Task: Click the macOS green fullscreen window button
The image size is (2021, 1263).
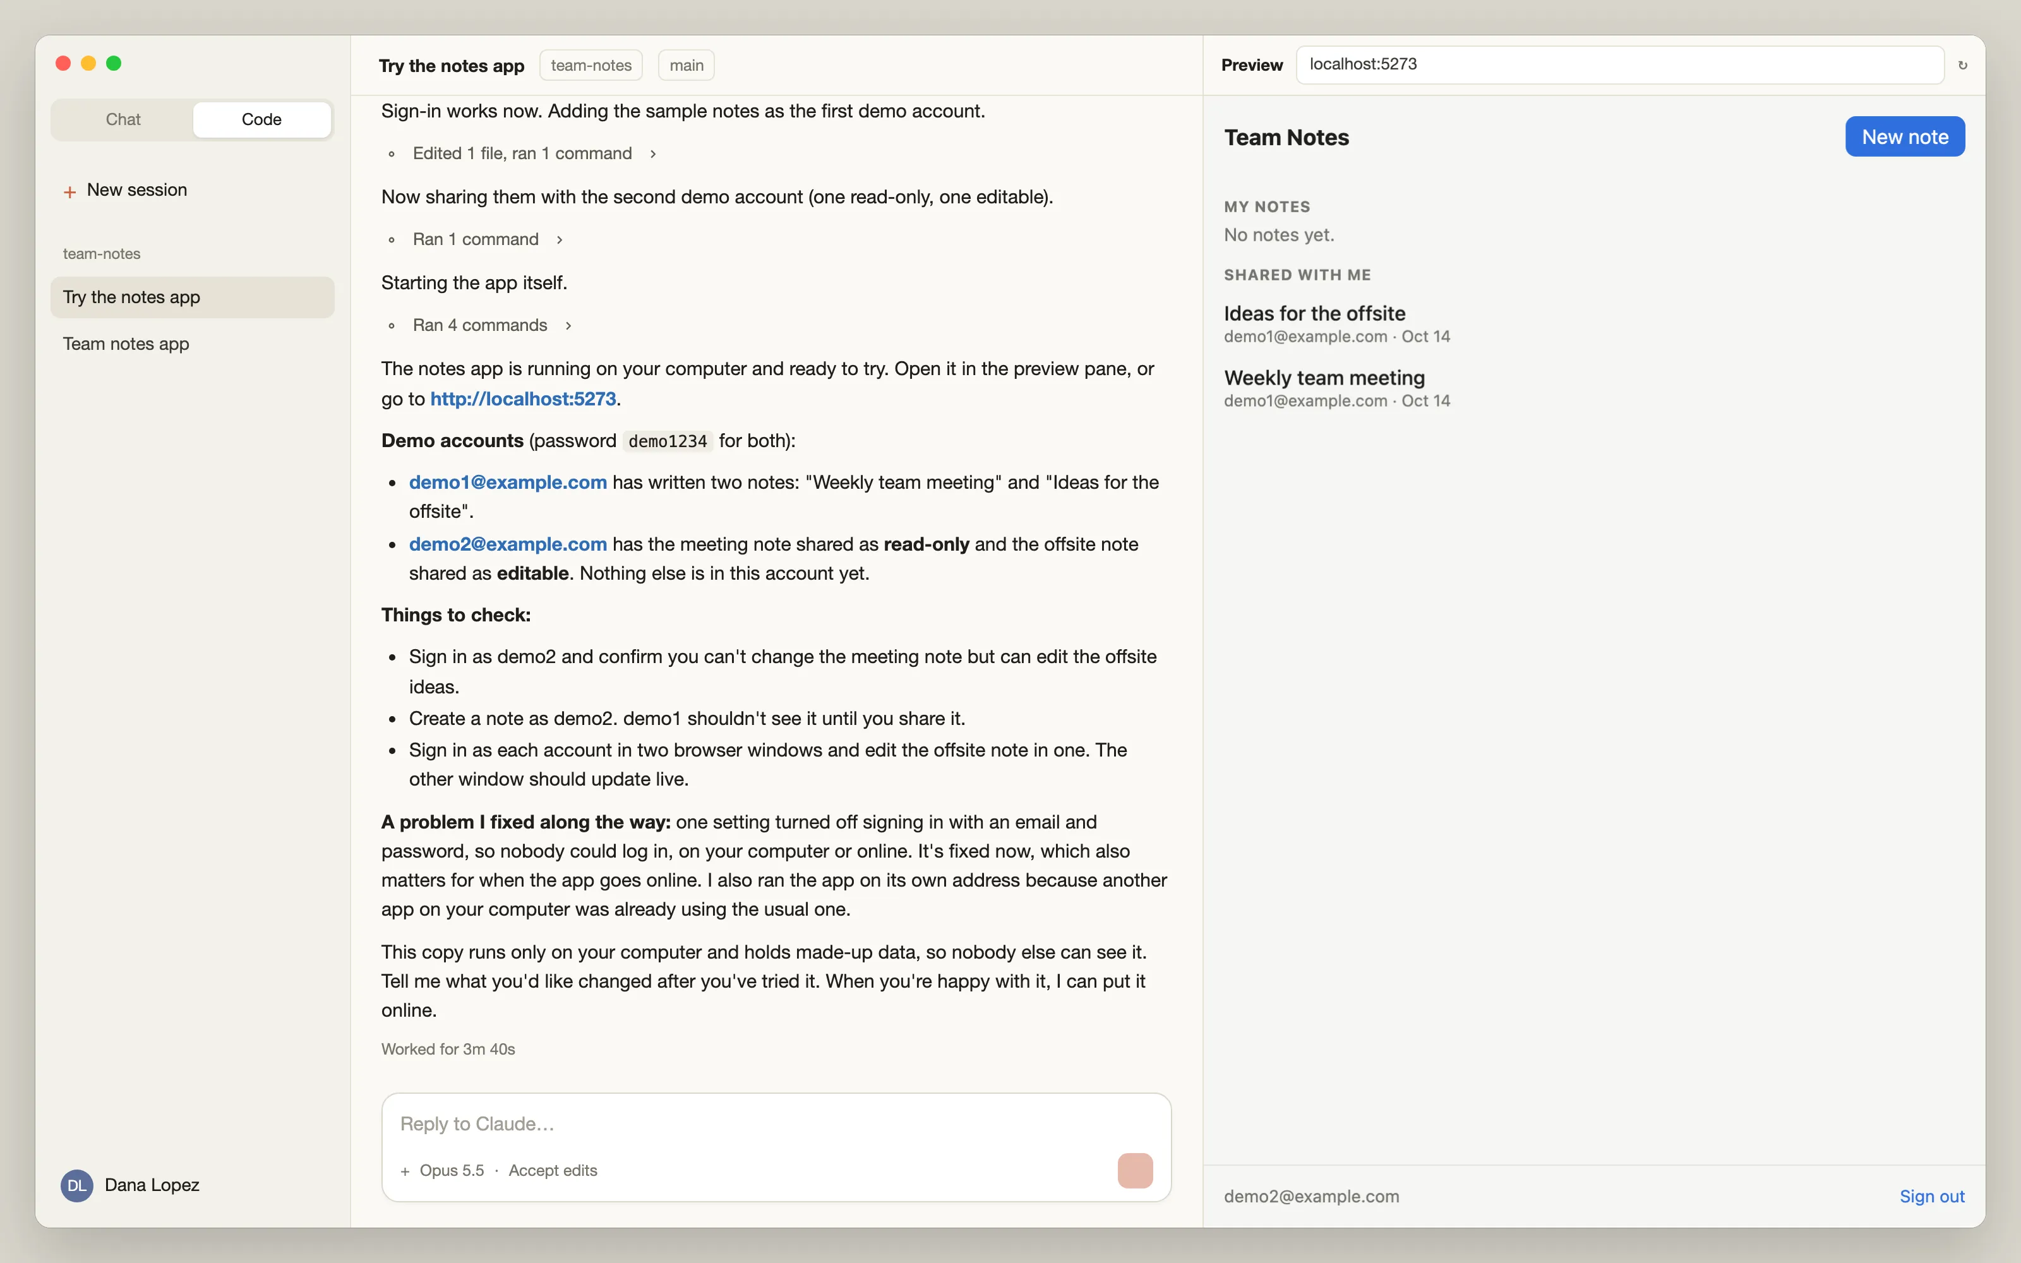Action: pyautogui.click(x=114, y=64)
